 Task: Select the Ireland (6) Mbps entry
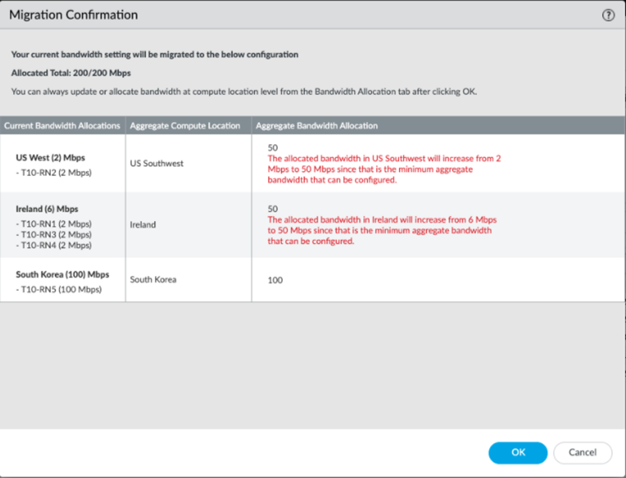click(47, 209)
